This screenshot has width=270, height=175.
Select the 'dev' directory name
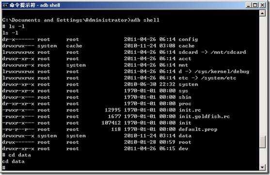(183, 148)
